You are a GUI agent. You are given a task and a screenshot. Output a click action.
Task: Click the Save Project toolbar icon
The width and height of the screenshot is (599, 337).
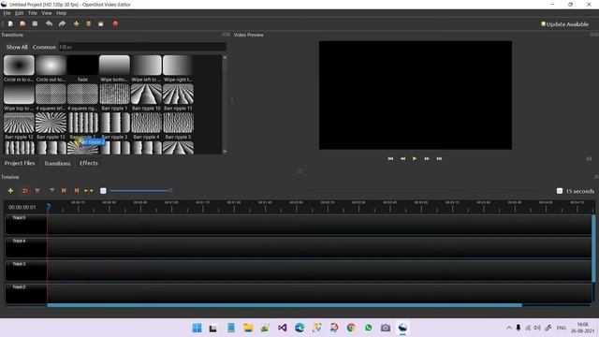pyautogui.click(x=35, y=23)
